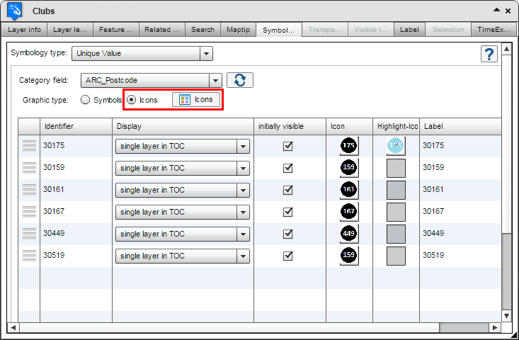Select the Symbols graphic type
519x340 pixels.
coord(85,100)
